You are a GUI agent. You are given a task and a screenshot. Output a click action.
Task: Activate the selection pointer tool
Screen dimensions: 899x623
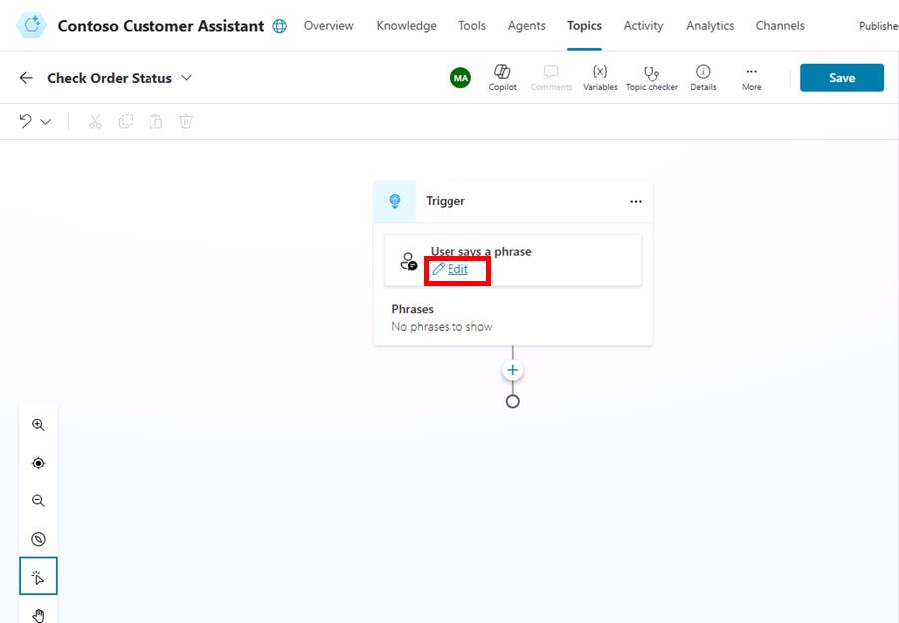point(39,576)
